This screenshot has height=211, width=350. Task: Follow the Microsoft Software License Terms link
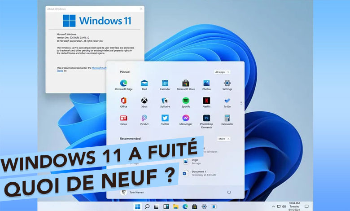click(x=99, y=68)
